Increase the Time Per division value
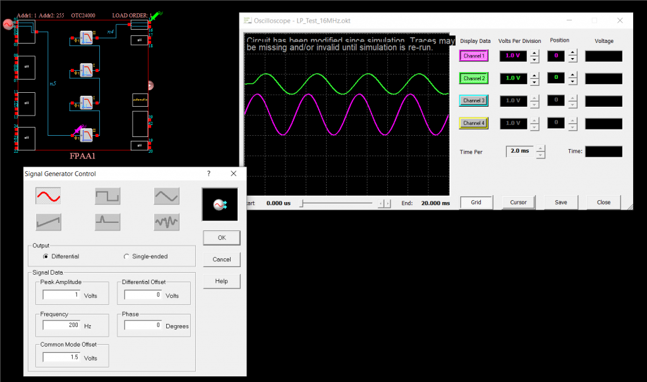This screenshot has height=382, width=647. pyautogui.click(x=540, y=148)
